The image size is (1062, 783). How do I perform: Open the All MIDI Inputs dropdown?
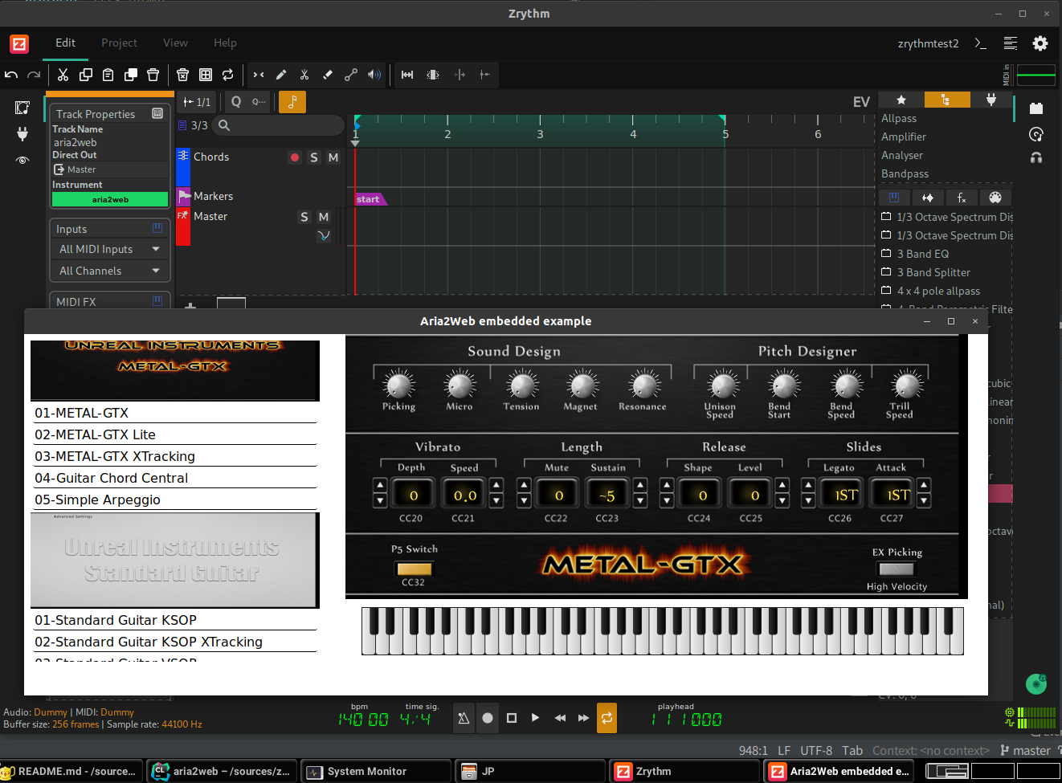(110, 250)
